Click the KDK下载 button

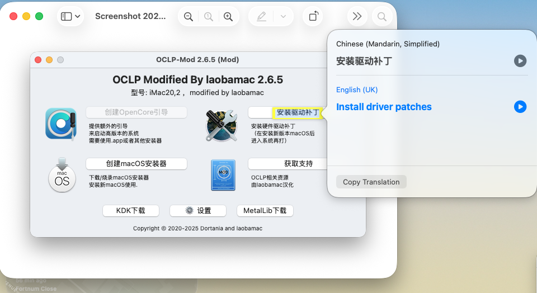[x=130, y=211]
